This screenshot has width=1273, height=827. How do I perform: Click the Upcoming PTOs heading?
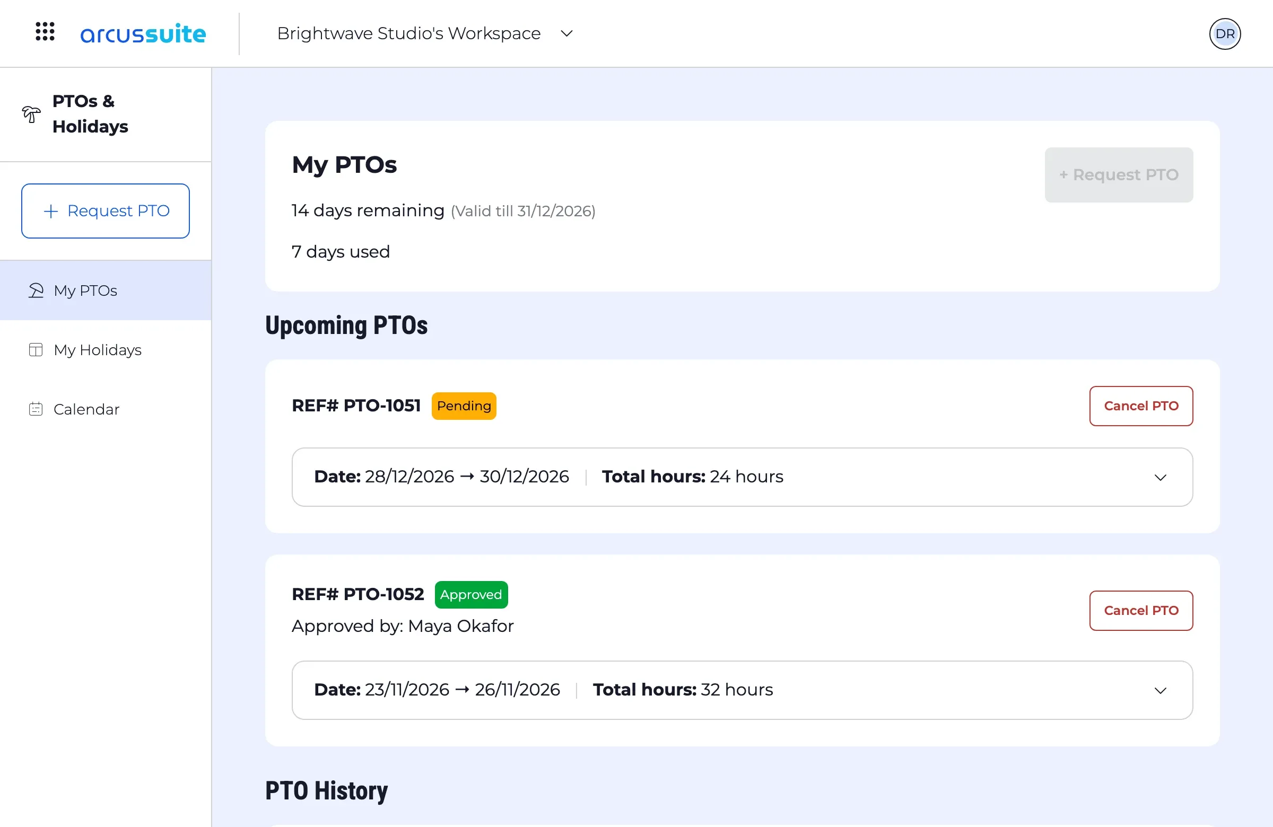pyautogui.click(x=346, y=325)
